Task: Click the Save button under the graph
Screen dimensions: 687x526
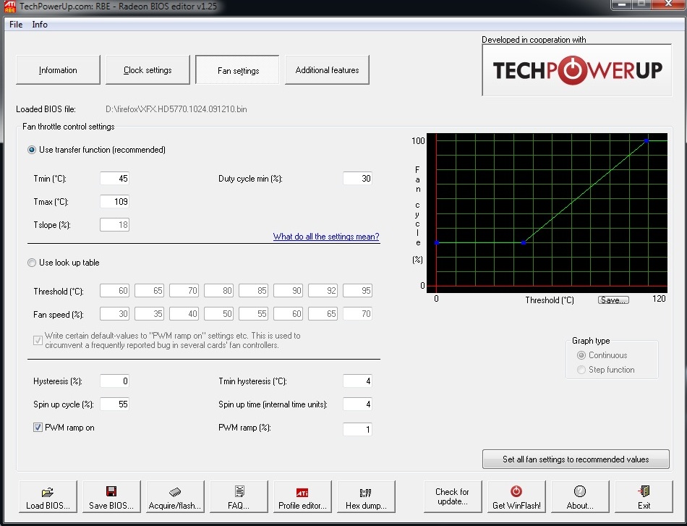Action: coord(613,300)
